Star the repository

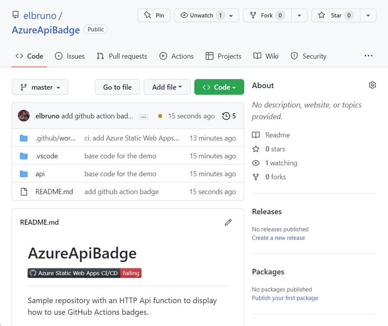336,16
